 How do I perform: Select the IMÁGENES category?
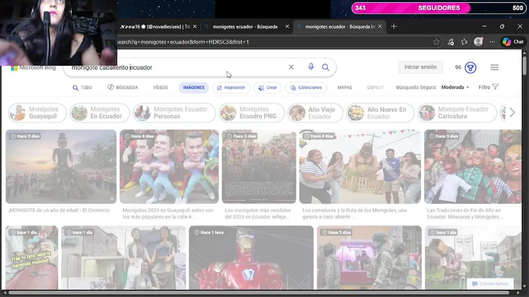194,87
